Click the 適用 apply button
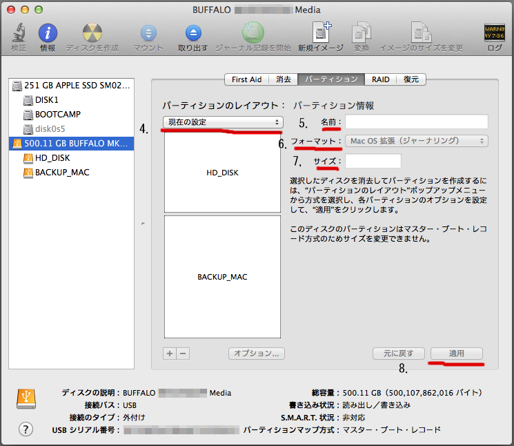 click(456, 353)
